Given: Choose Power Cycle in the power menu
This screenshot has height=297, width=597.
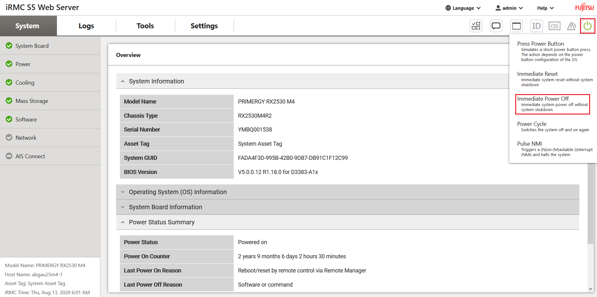Looking at the screenshot, I should click(532, 124).
